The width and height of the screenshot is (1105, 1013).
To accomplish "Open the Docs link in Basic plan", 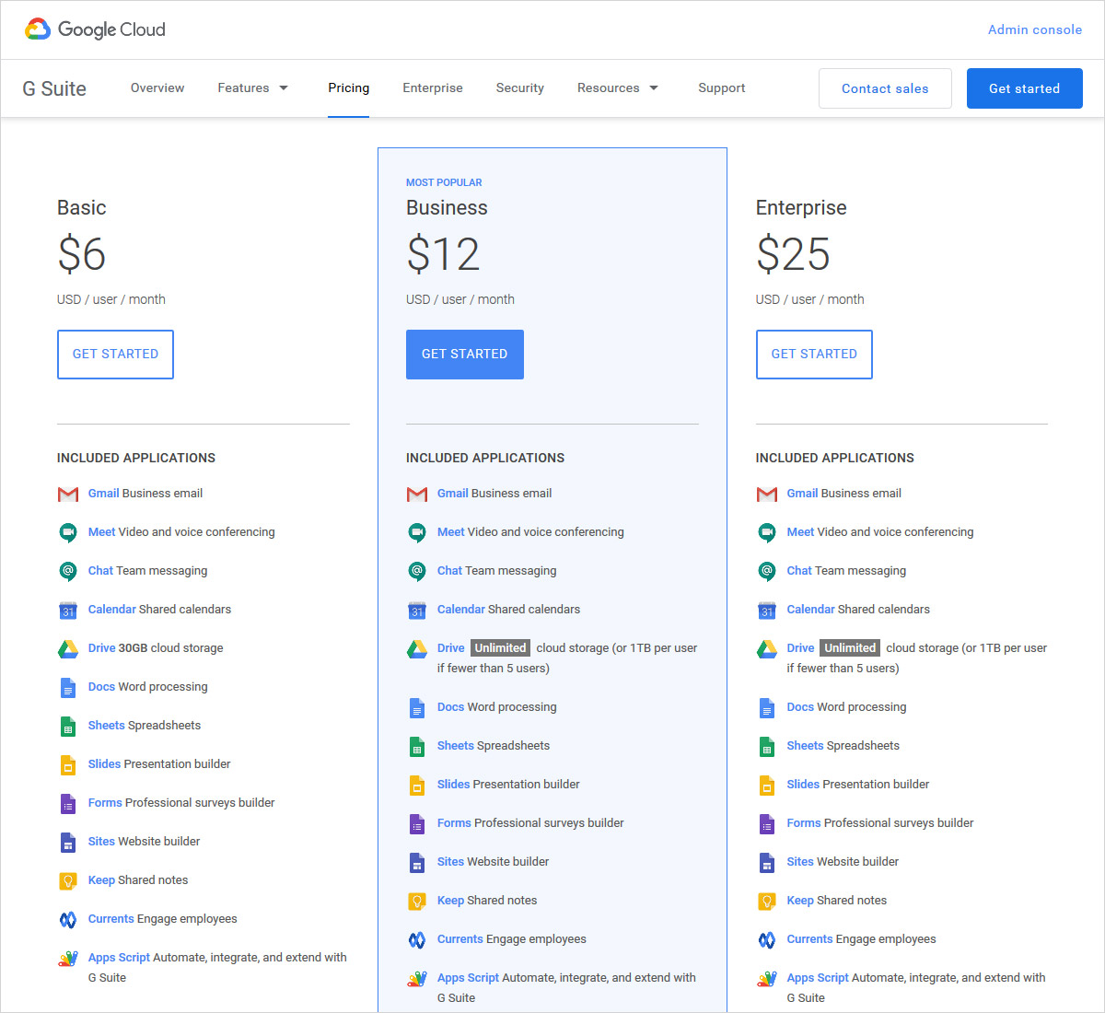I will [x=101, y=687].
